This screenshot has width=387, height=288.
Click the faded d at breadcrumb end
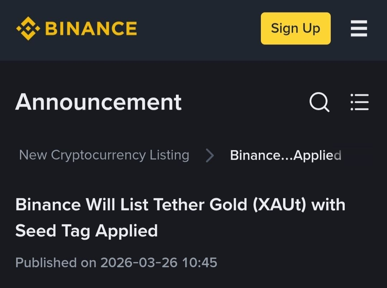pyautogui.click(x=337, y=156)
